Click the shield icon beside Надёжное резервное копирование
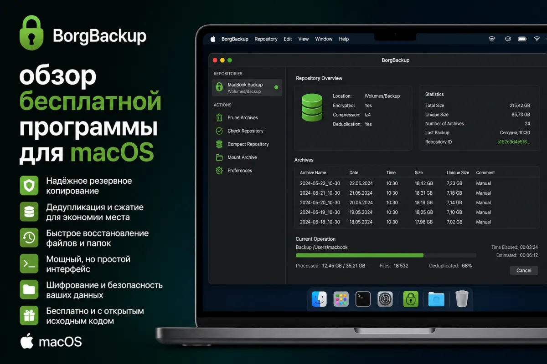This screenshot has width=547, height=364. click(x=29, y=186)
